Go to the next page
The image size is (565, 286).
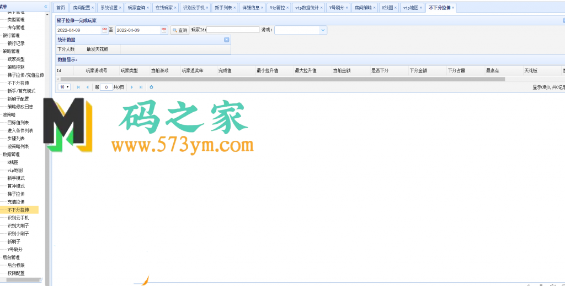(132, 87)
